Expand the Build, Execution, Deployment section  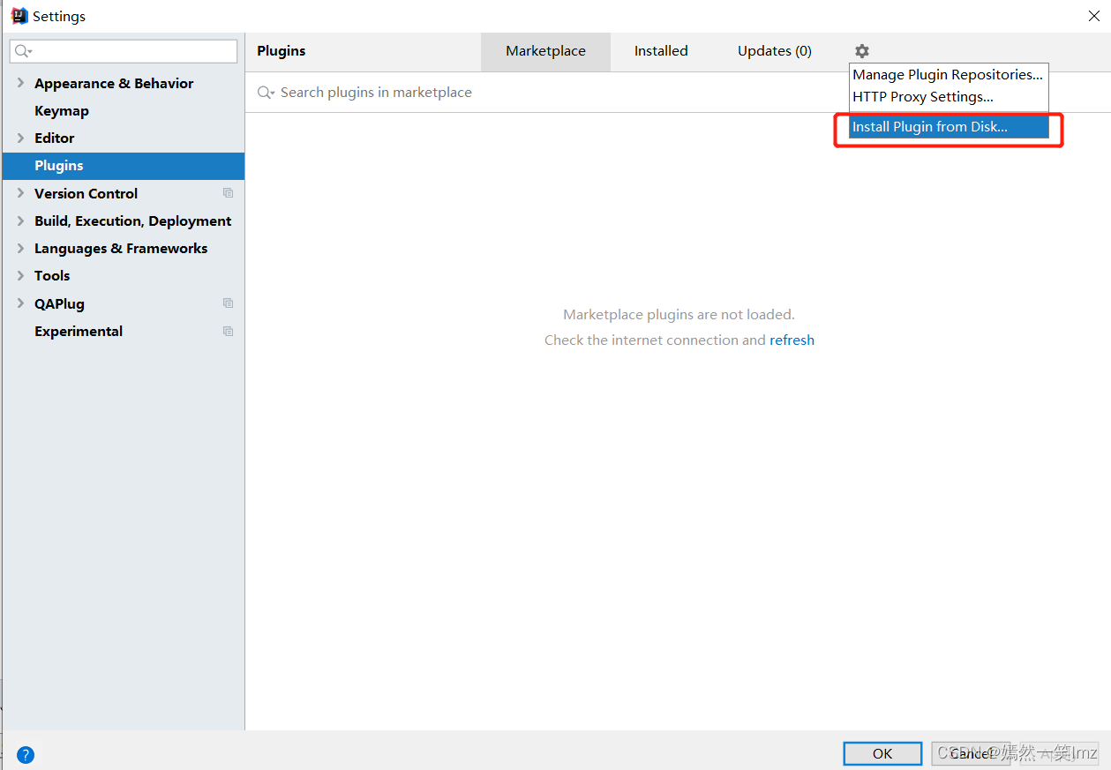click(20, 221)
